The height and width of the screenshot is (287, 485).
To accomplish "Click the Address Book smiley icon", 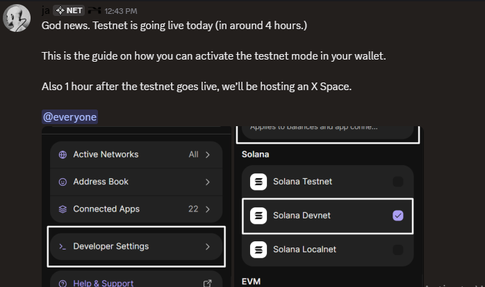I will 63,182.
